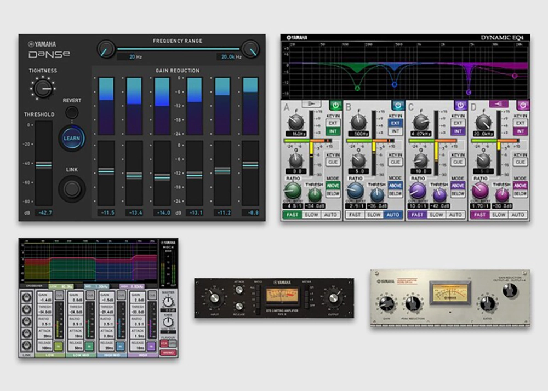
Task: Click the high frequency range knob at 20.0k Hz
Action: click(x=250, y=49)
